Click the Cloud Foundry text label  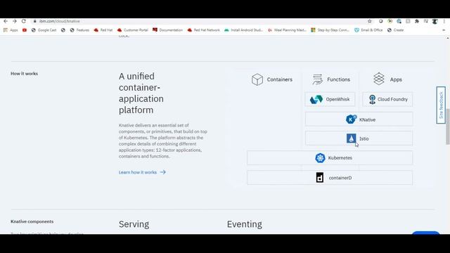[392, 99]
